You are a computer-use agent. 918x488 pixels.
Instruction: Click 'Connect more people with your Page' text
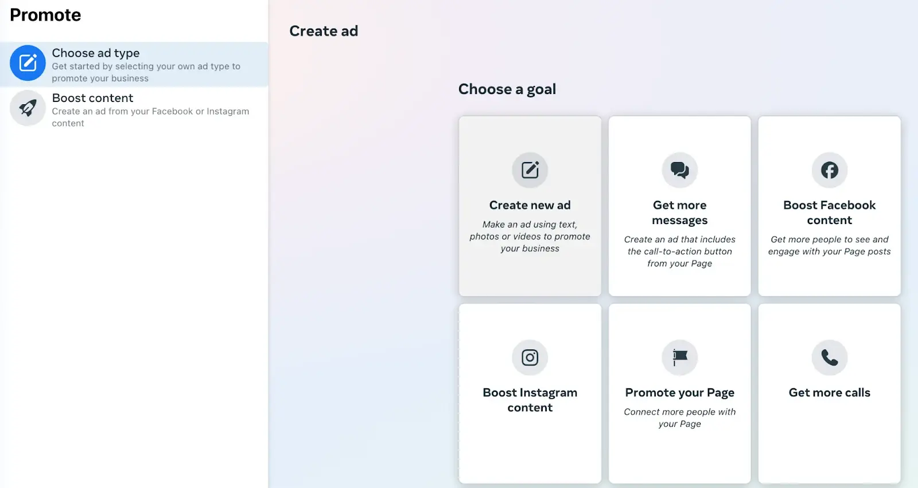(x=679, y=418)
